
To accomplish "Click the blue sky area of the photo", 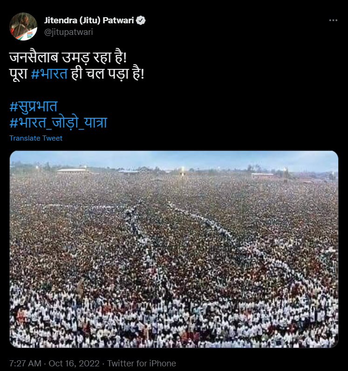I will pyautogui.click(x=174, y=158).
